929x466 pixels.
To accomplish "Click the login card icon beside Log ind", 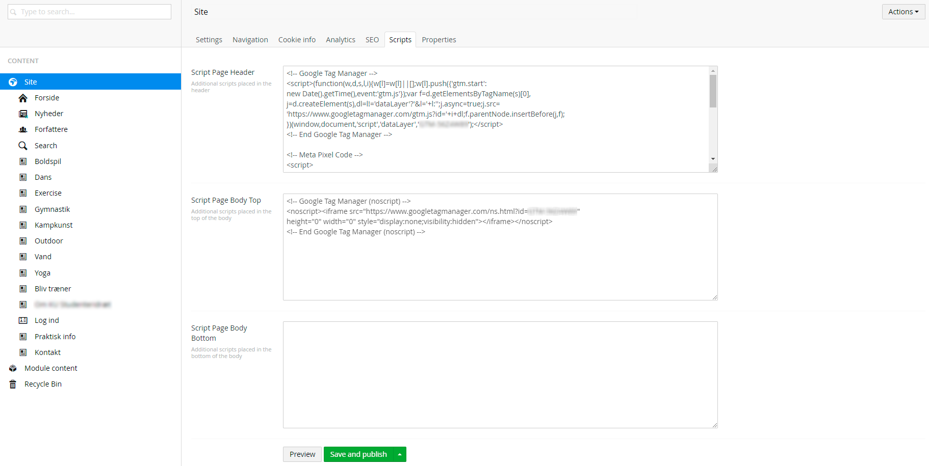I will (x=23, y=320).
